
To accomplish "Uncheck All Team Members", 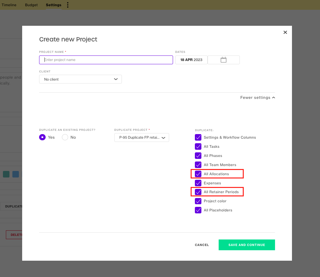I will (x=198, y=165).
